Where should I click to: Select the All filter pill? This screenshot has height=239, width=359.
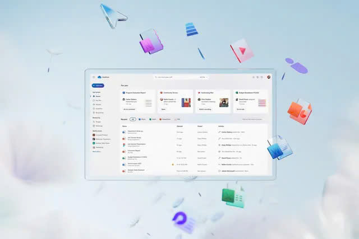coord(133,119)
